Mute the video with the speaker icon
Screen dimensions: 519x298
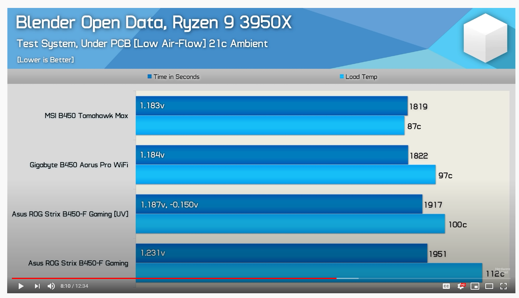pyautogui.click(x=51, y=286)
